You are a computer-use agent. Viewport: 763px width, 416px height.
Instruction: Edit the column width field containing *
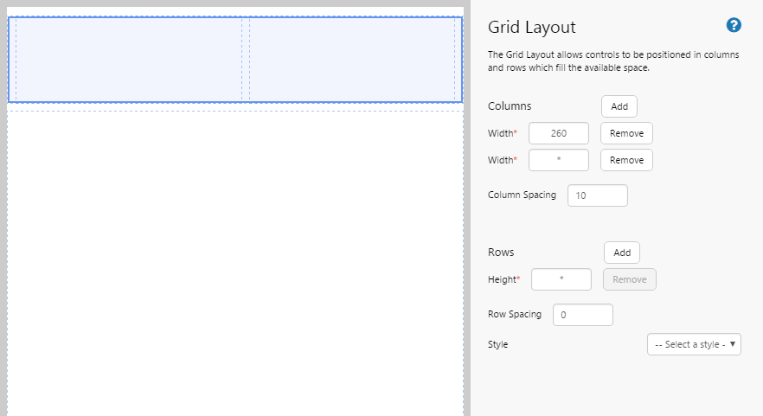click(x=559, y=160)
